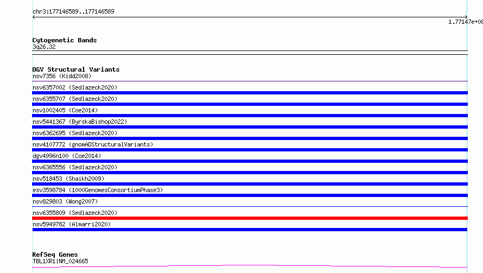This screenshot has width=483, height=273.
Task: Open variant nsv5441367 (ByrskaBishop2022) label
Action: coord(80,122)
